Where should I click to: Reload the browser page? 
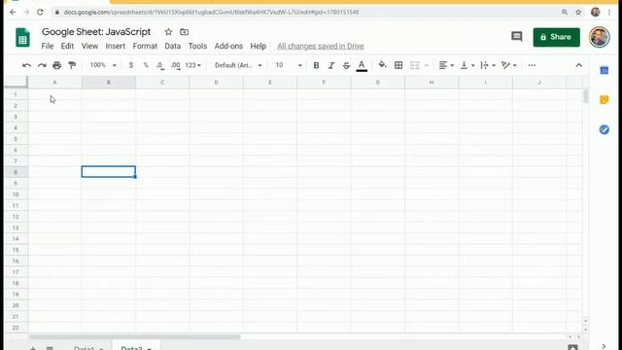click(x=40, y=13)
